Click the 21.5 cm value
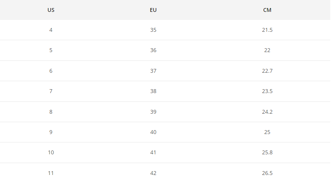 pos(267,30)
